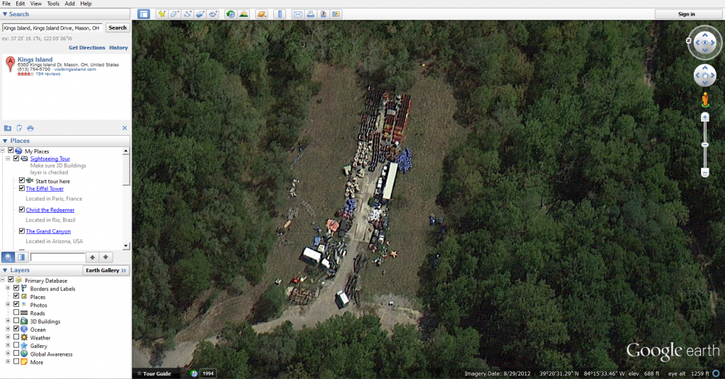Click the planet switcher icon
The width and height of the screenshot is (725, 379).
pos(262,14)
